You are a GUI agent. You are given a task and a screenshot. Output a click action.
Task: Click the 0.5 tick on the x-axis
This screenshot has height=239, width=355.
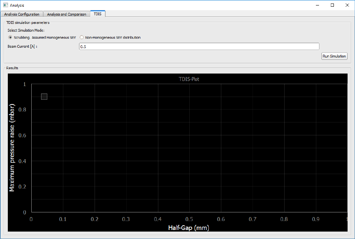189,219
